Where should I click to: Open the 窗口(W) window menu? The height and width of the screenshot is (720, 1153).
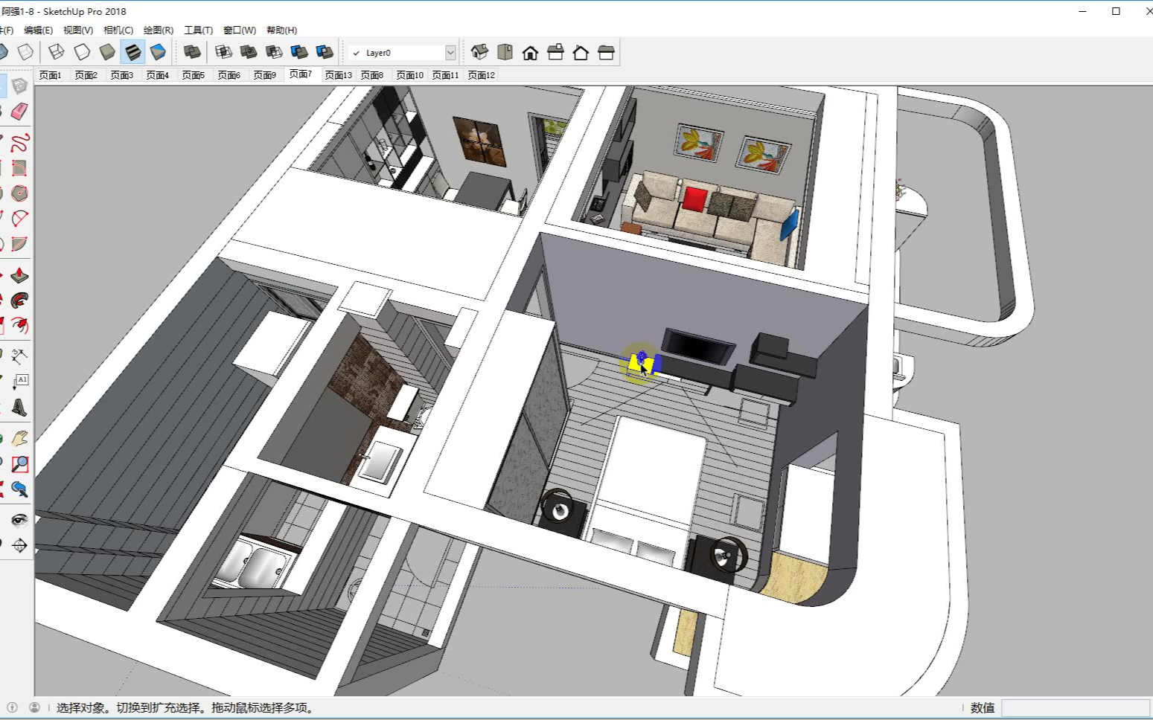[239, 30]
